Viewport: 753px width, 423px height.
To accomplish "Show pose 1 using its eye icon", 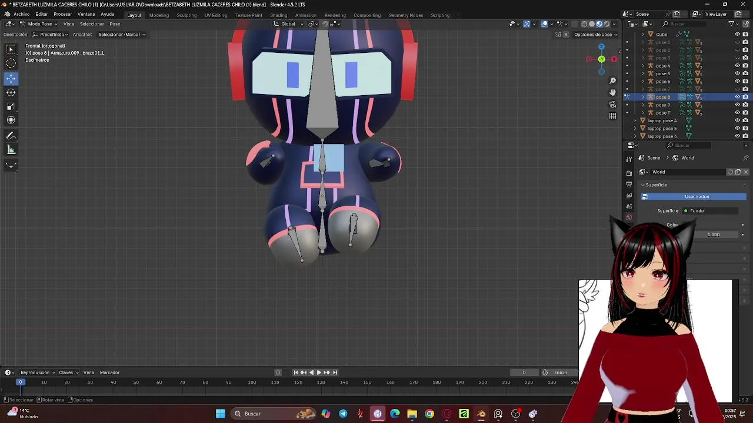I will (x=737, y=42).
